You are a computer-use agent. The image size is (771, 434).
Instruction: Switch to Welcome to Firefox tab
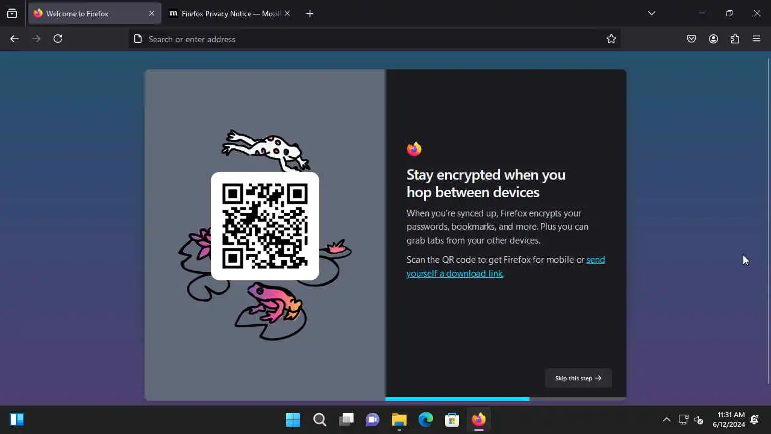tap(93, 13)
